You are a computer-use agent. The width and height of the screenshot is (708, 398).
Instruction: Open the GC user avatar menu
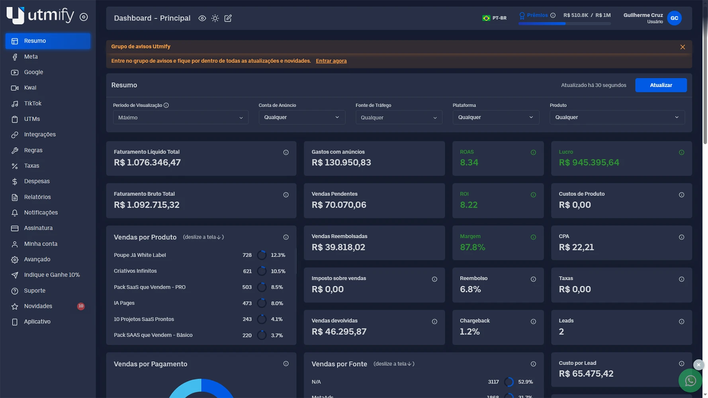674,18
